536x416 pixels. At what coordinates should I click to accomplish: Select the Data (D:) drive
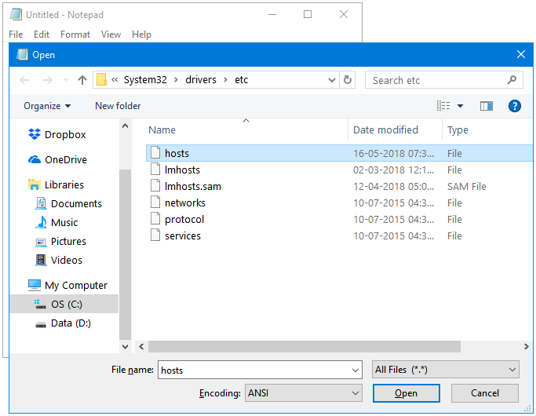click(x=71, y=323)
